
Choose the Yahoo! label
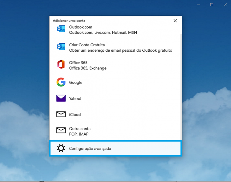(x=75, y=98)
